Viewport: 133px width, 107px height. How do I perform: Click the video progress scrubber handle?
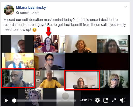pyautogui.click(x=14, y=101)
